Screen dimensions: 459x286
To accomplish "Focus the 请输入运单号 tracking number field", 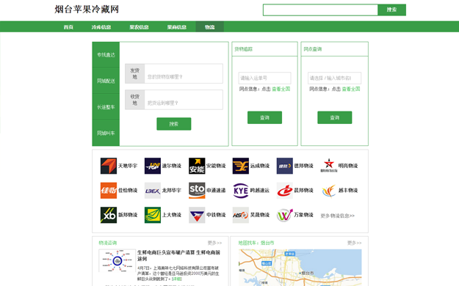I will click(x=264, y=78).
